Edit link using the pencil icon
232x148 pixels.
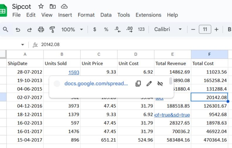point(149,84)
